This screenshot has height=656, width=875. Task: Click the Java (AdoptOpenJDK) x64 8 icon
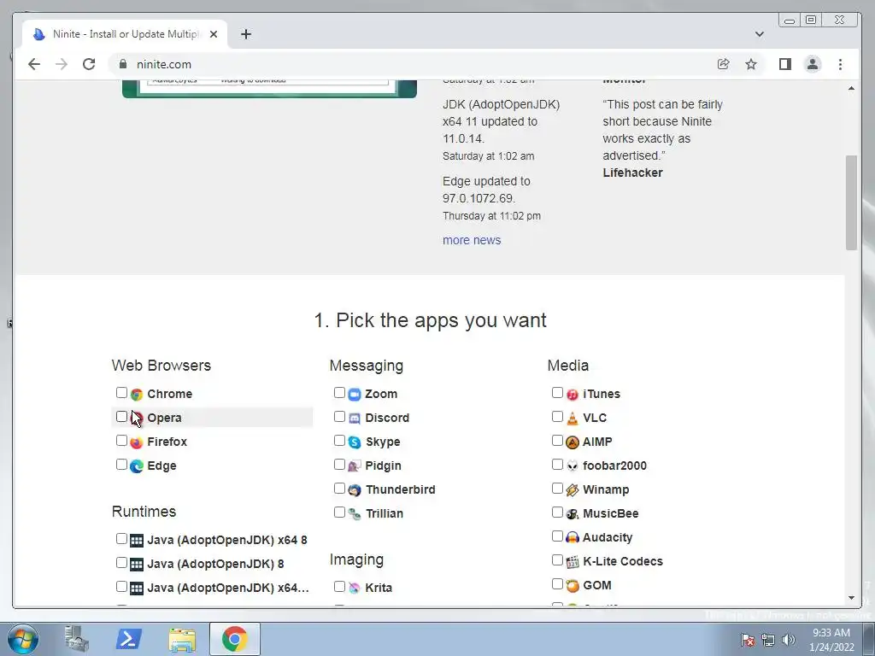click(137, 541)
